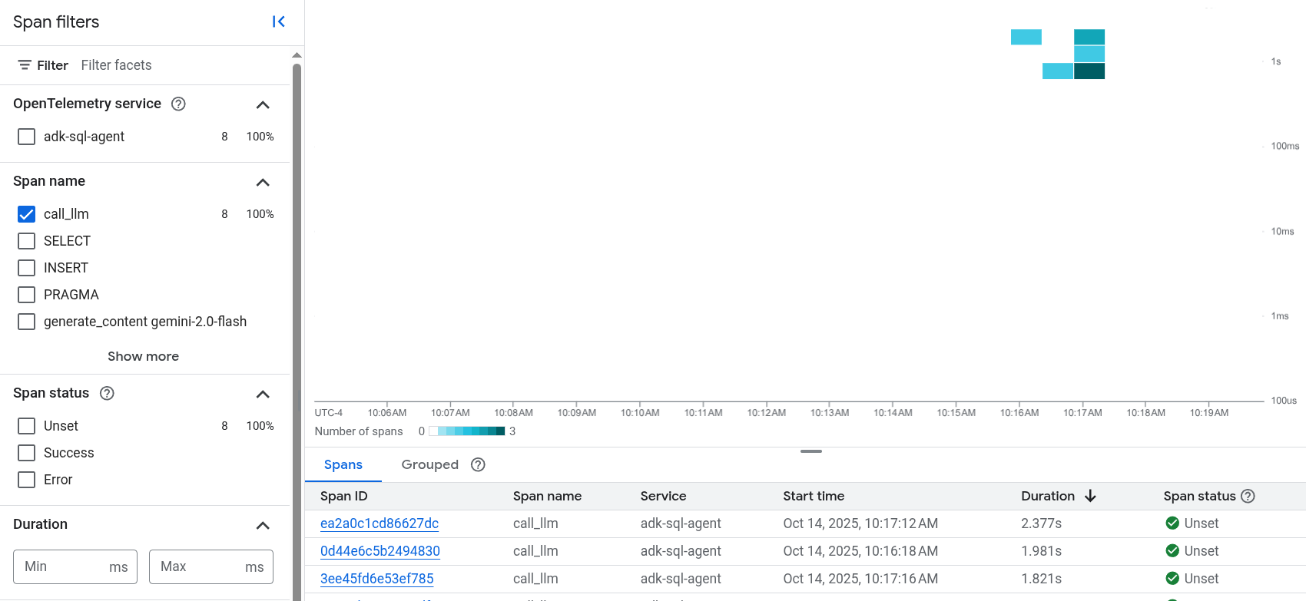Collapse the Span filters panel
1306x601 pixels.
point(278,21)
